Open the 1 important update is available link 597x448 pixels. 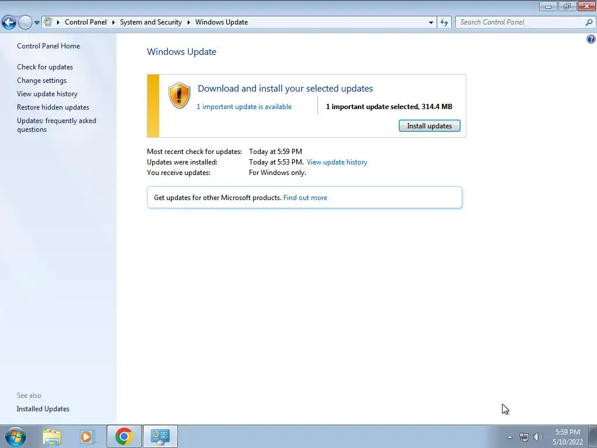(x=244, y=107)
